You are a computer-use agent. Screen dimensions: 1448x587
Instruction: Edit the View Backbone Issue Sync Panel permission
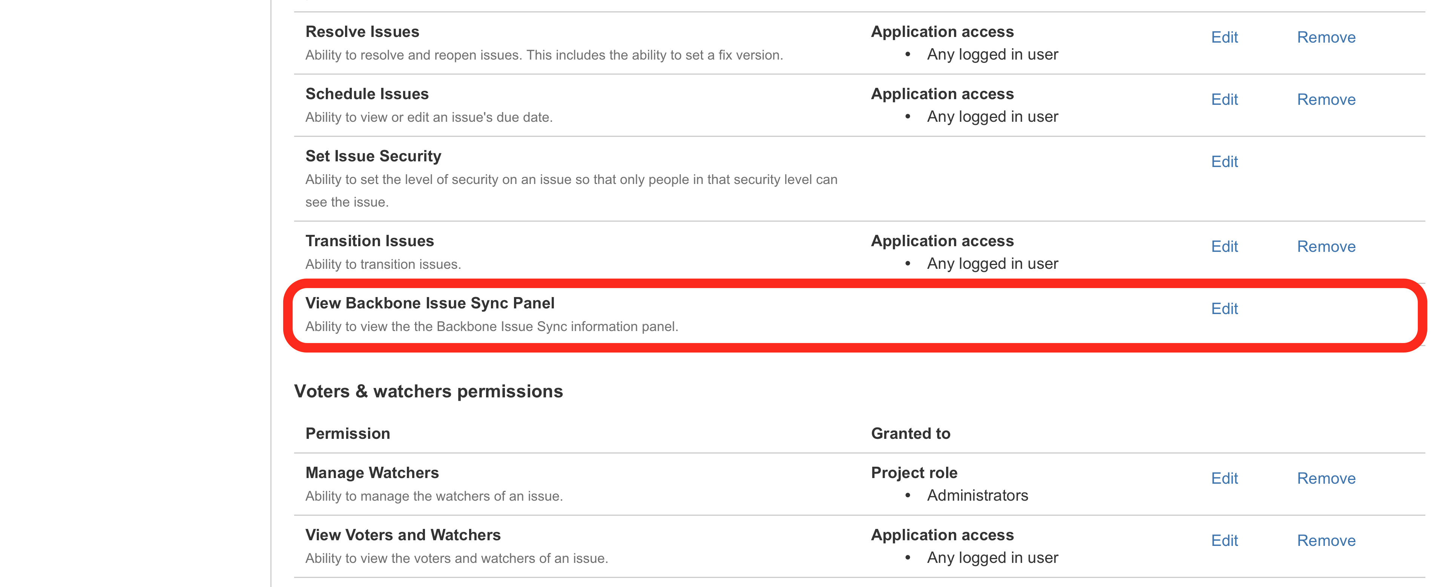coord(1224,309)
